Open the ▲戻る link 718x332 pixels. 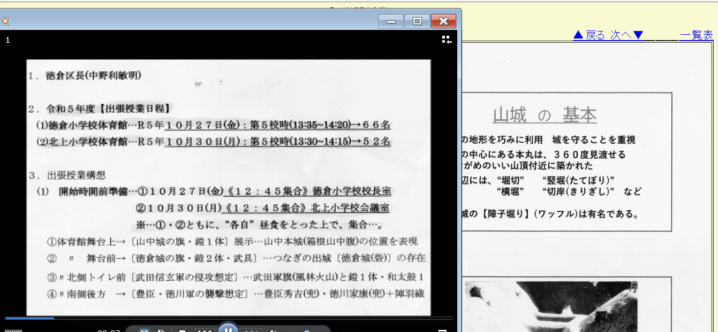click(x=588, y=35)
